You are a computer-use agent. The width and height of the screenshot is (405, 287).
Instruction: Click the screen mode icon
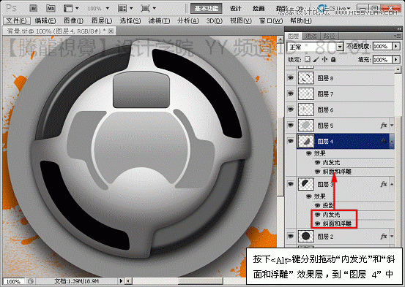148,8
